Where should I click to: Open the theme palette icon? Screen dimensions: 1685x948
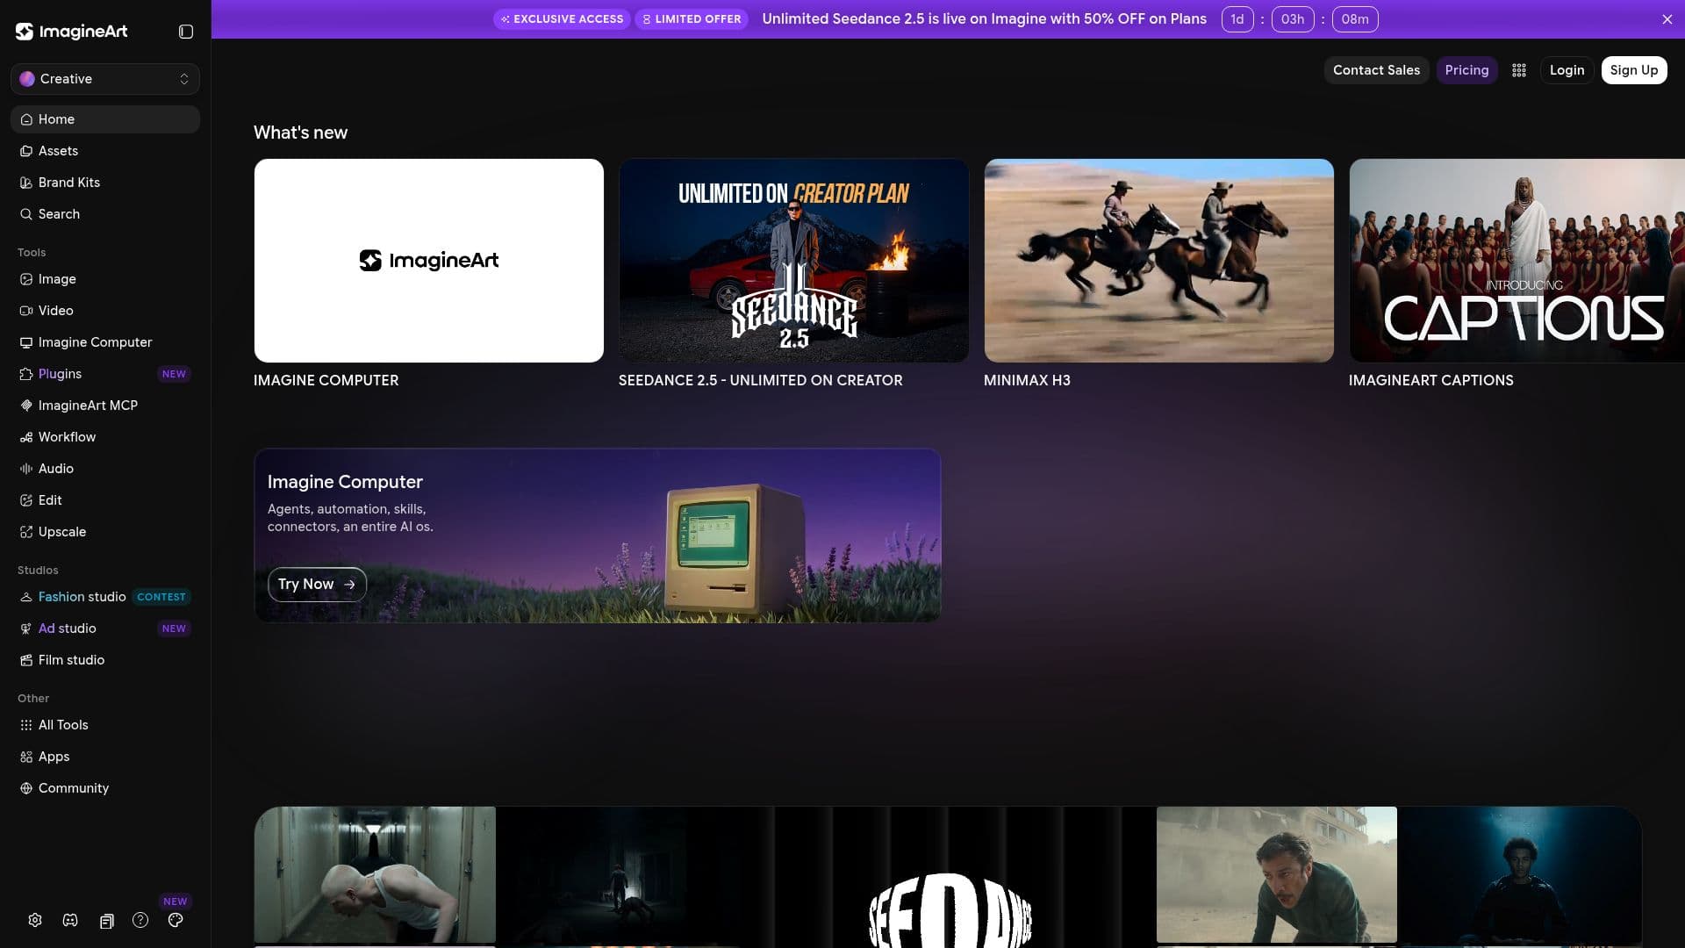[x=176, y=920]
